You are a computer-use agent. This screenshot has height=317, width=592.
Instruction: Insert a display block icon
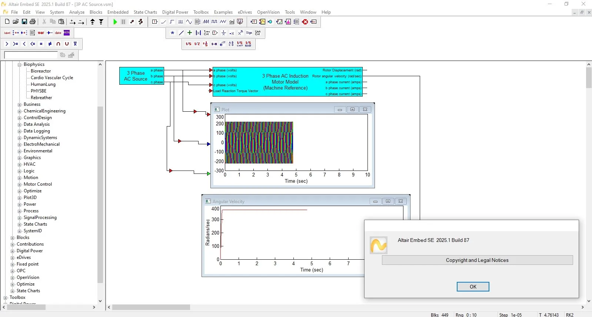pos(254,22)
